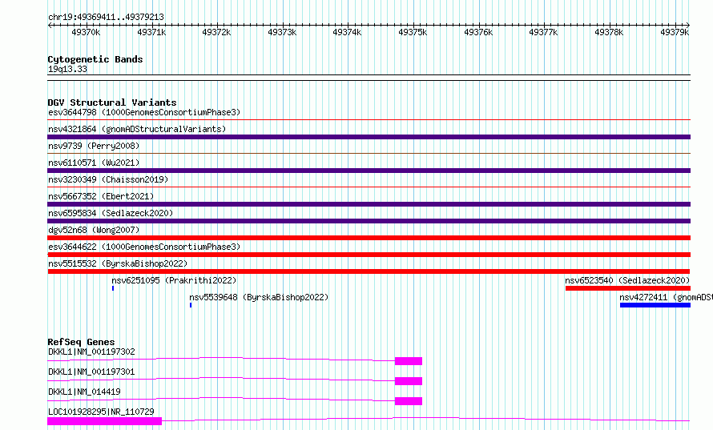Click the 49377k ruler label

tap(543, 32)
